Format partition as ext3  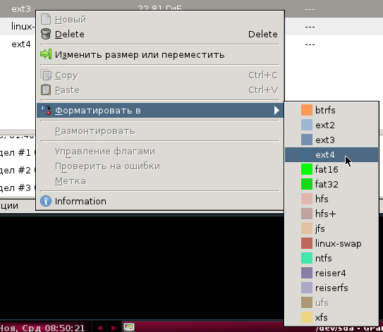(x=332, y=140)
